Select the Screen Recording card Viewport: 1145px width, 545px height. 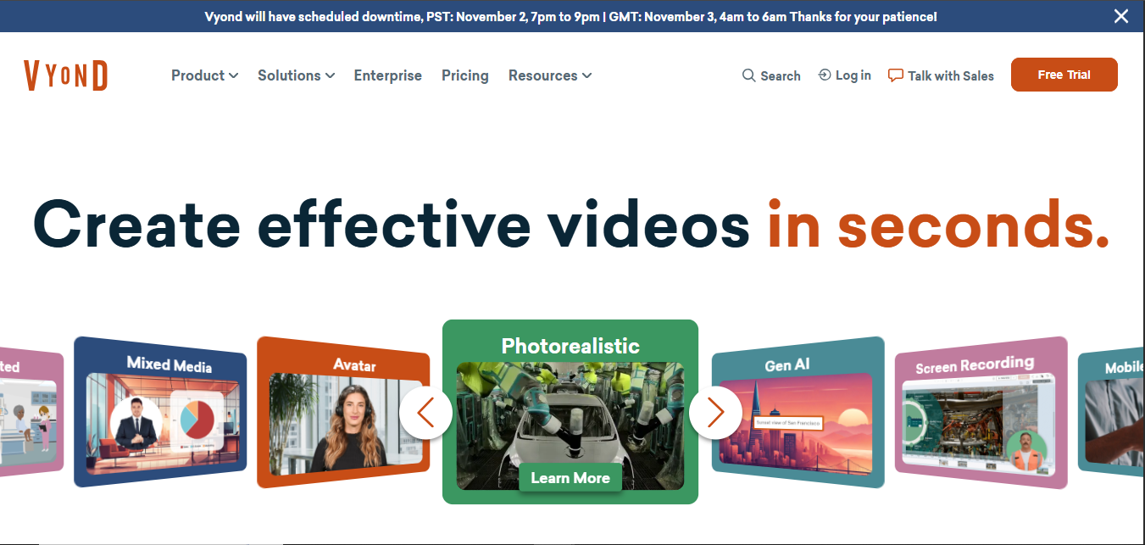(981, 412)
